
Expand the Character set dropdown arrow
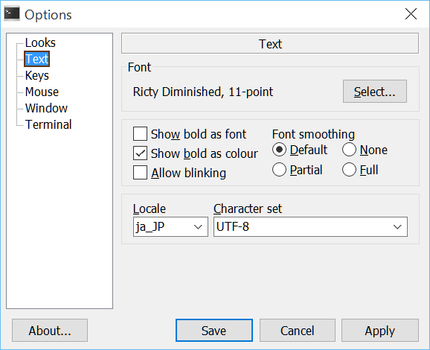tap(397, 226)
